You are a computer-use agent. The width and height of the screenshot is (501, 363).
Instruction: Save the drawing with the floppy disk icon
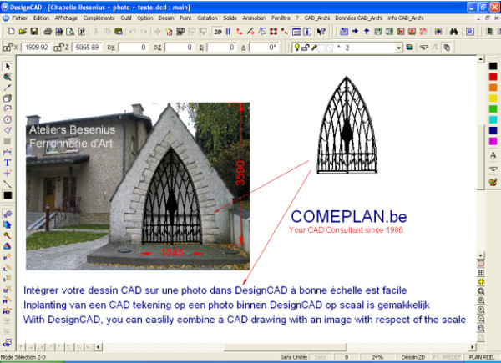click(34, 31)
